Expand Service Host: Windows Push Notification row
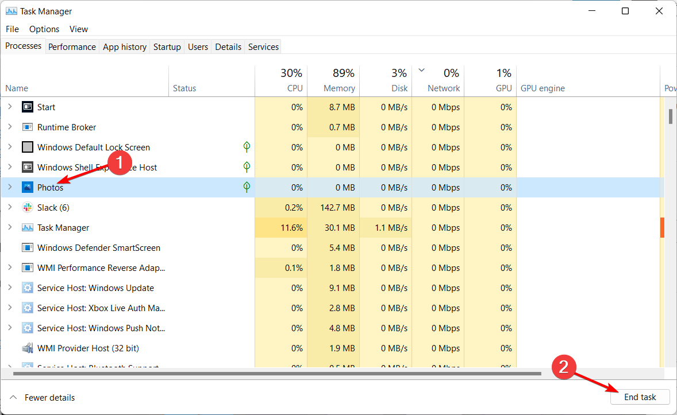 click(10, 328)
